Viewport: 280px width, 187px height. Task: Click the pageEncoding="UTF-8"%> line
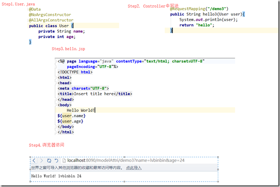(93, 67)
